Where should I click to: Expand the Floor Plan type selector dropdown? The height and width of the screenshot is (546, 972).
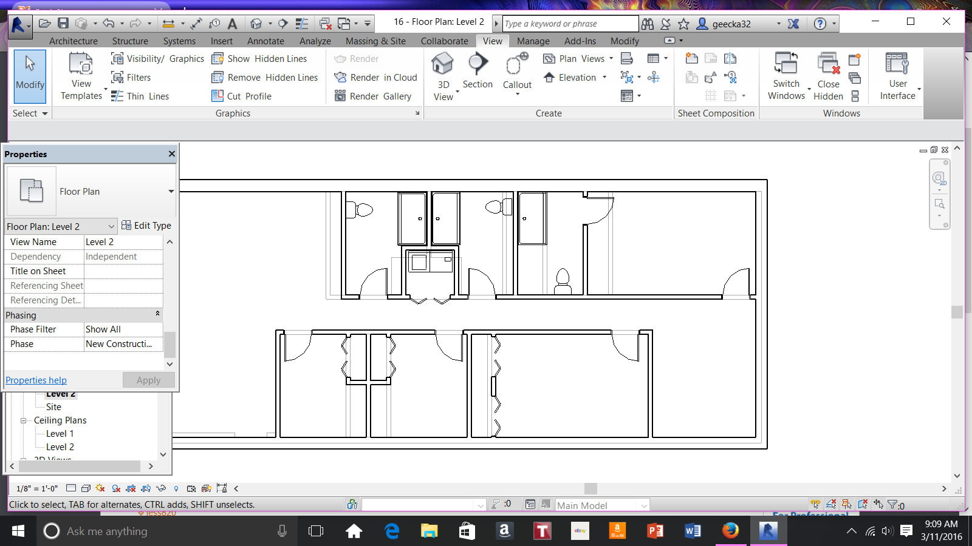point(171,192)
